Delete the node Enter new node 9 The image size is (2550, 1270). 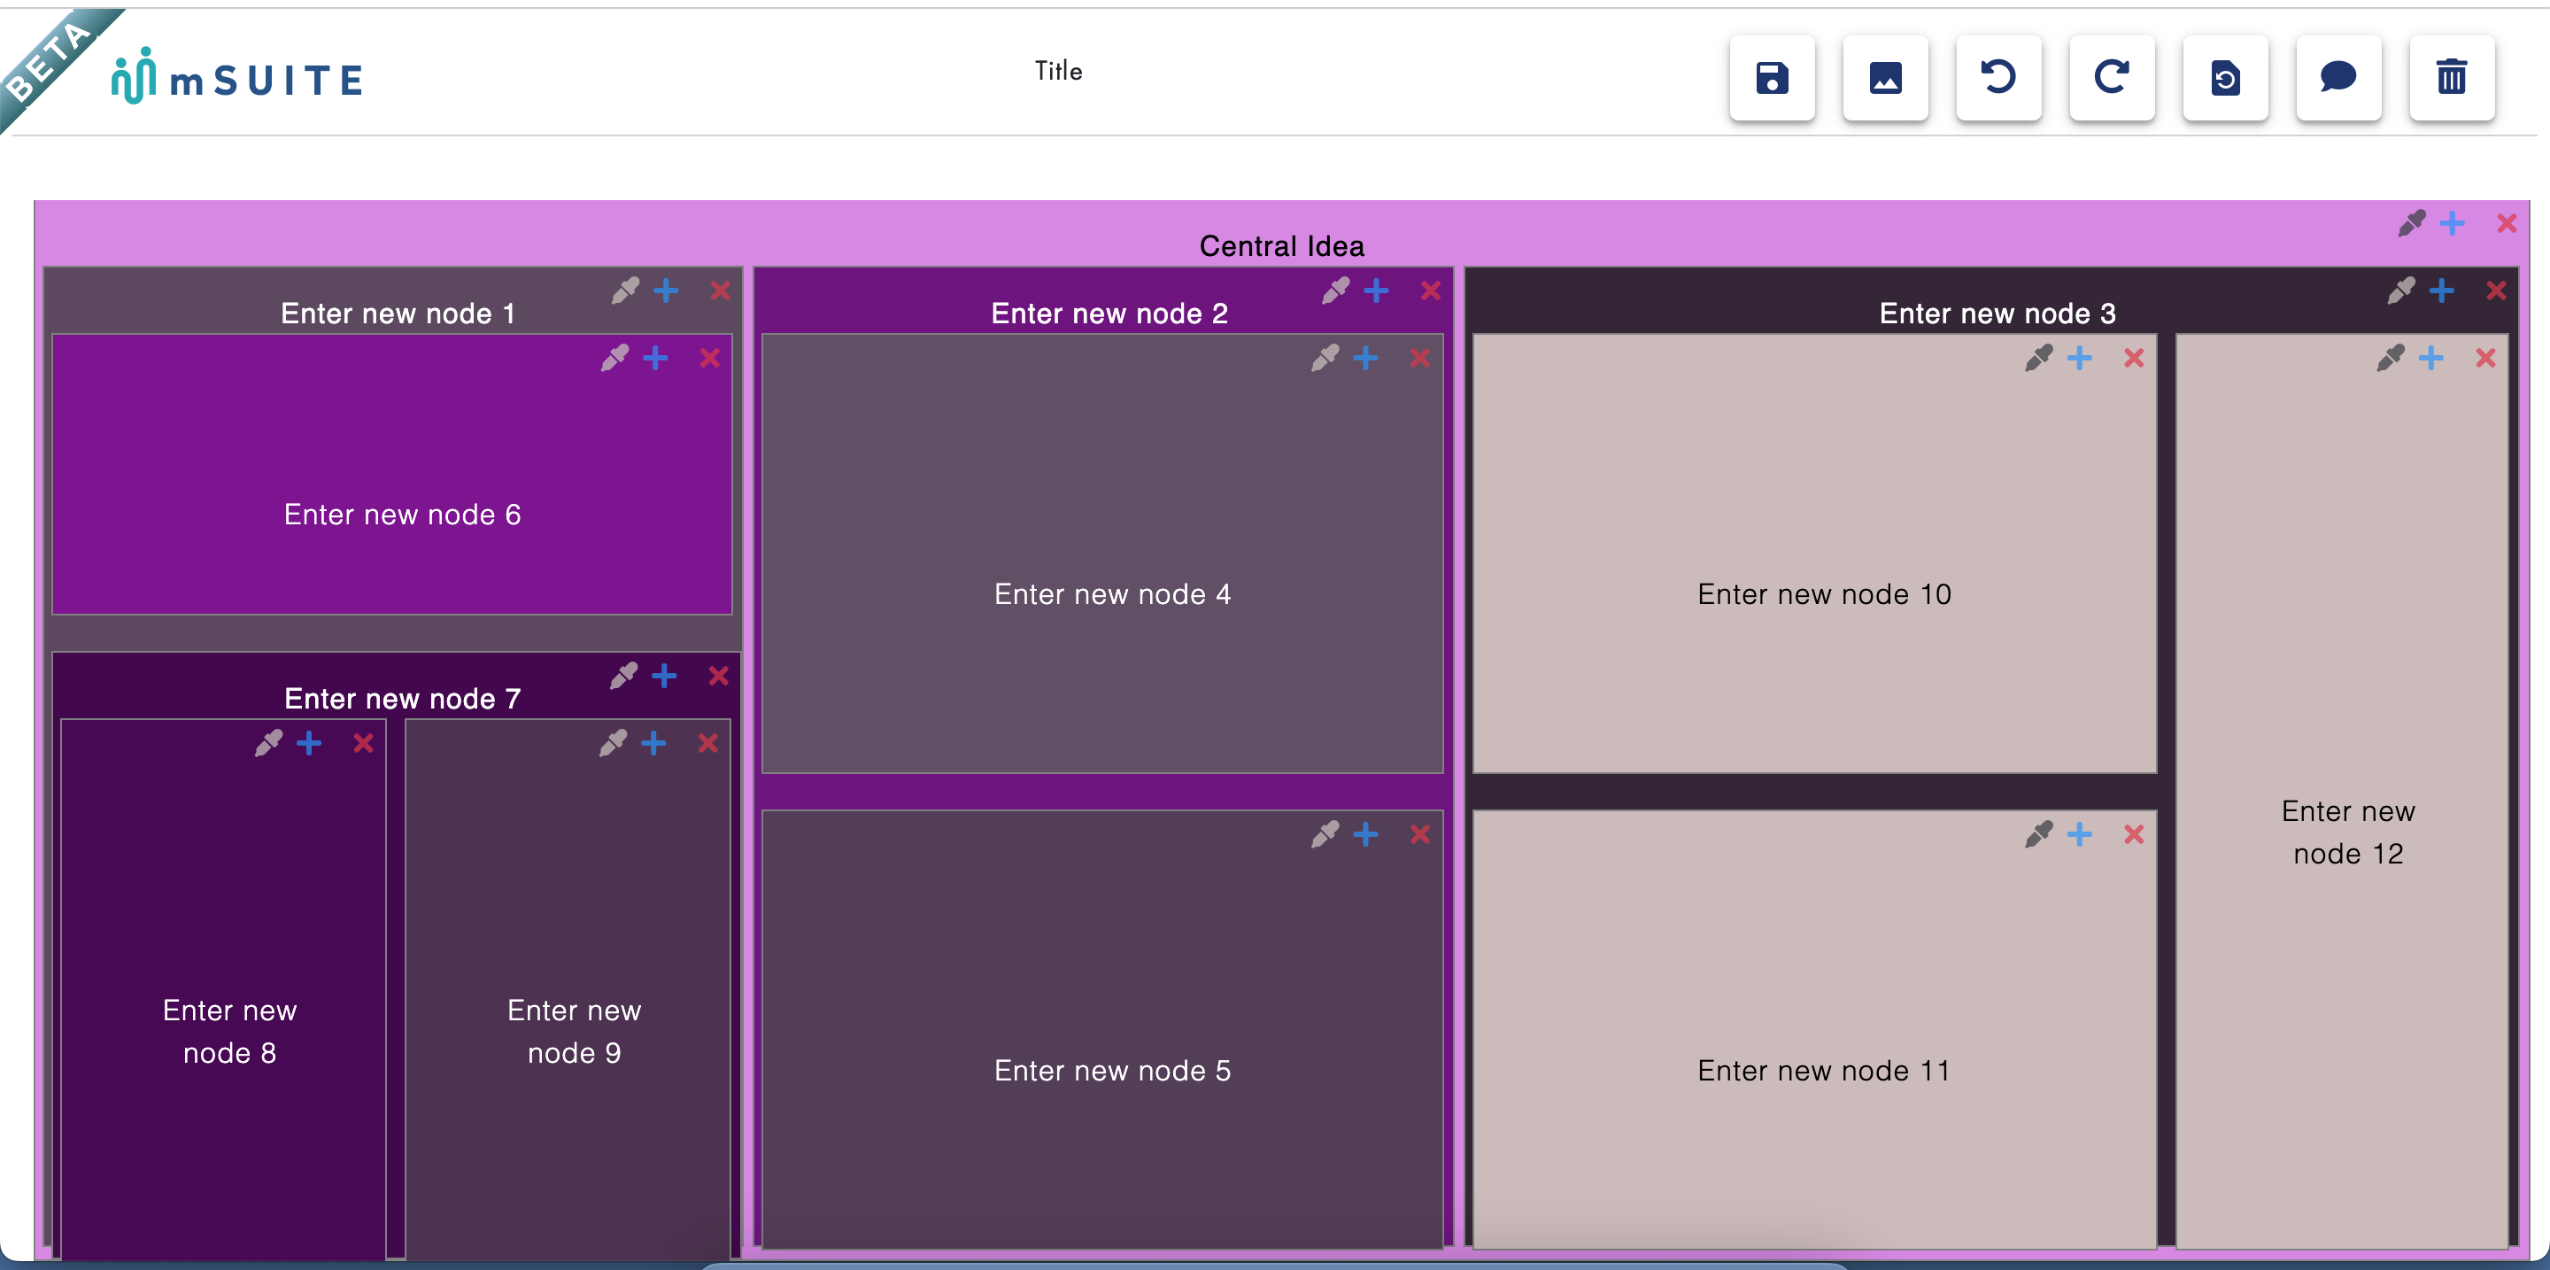(708, 742)
